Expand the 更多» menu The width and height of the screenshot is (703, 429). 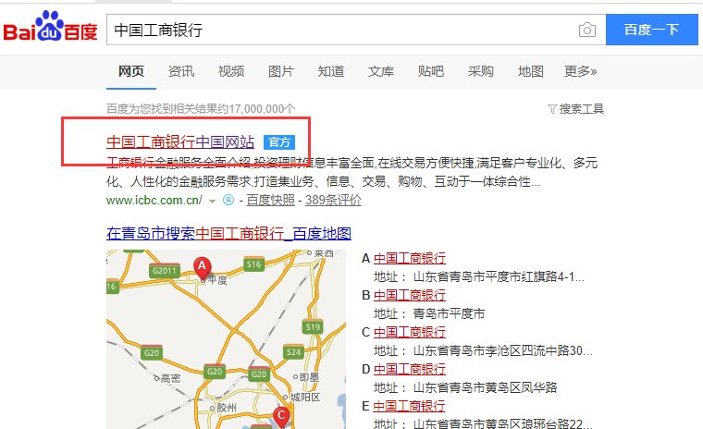point(581,71)
